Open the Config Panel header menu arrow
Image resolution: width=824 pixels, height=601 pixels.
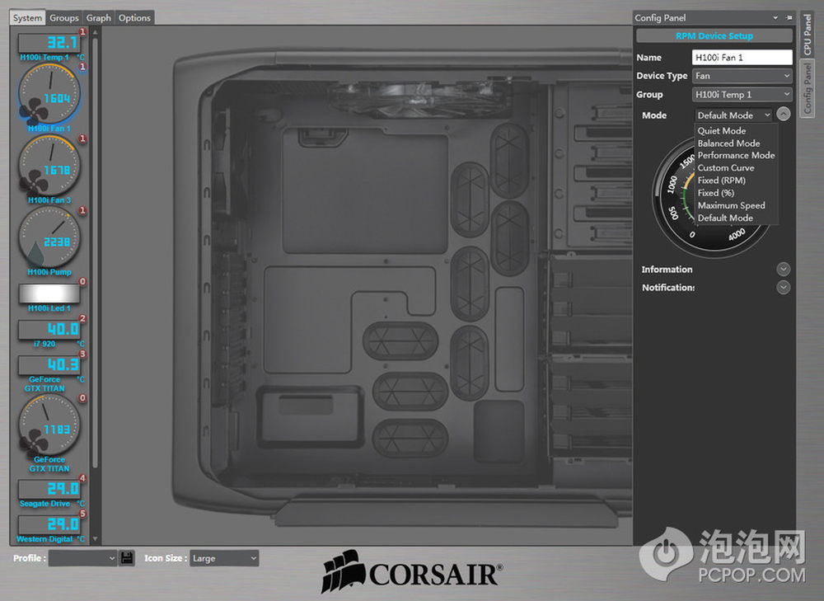coord(775,18)
